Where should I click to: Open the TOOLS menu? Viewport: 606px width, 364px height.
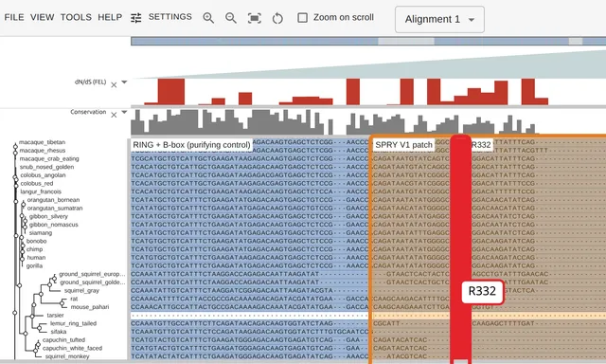coord(76,17)
